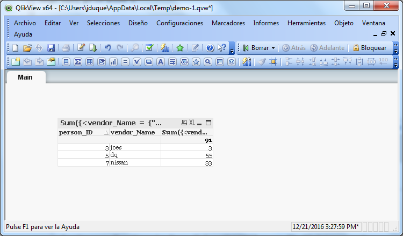This screenshot has height=236, width=403.
Task: Click the timestamp in the status bar
Action: [x=326, y=227]
